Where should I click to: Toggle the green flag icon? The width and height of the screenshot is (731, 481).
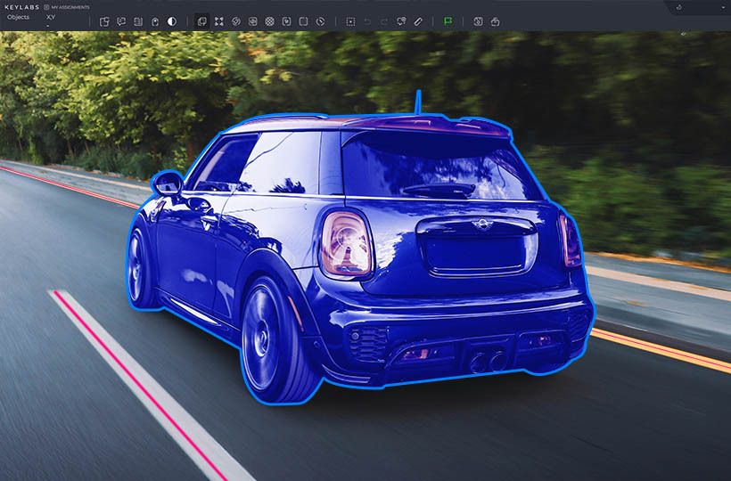[x=448, y=21]
